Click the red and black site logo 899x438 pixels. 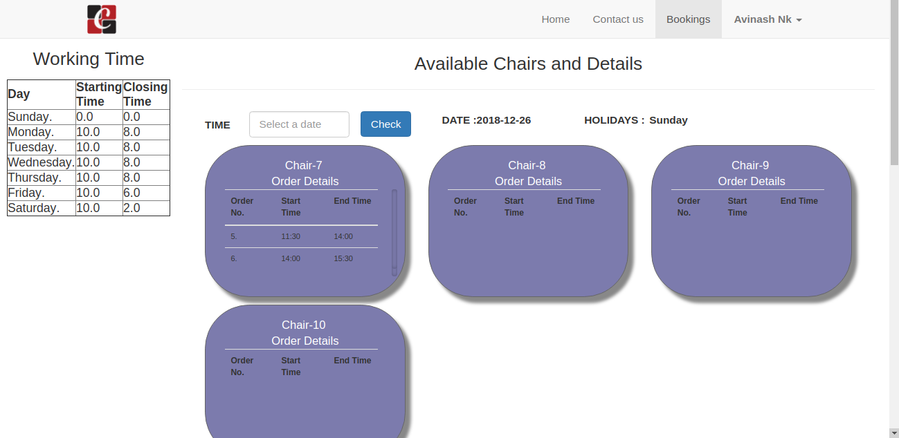coord(101,19)
